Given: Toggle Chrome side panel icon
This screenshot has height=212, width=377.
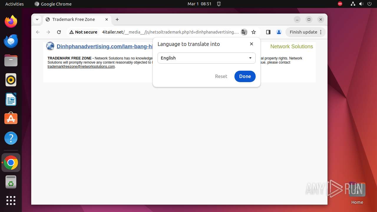Looking at the screenshot, I should tap(268, 32).
